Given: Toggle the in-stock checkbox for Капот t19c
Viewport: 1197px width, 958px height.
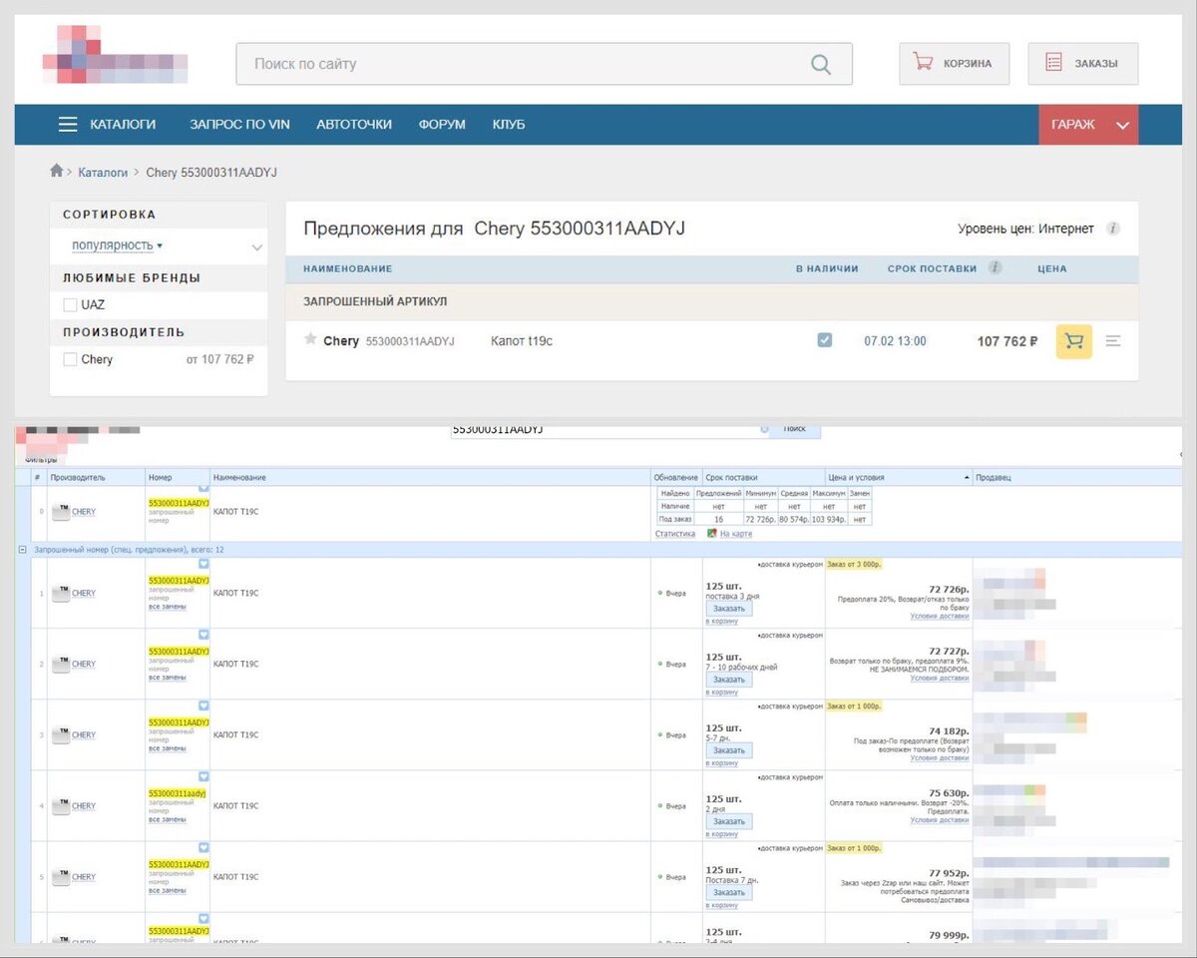Looking at the screenshot, I should point(824,340).
